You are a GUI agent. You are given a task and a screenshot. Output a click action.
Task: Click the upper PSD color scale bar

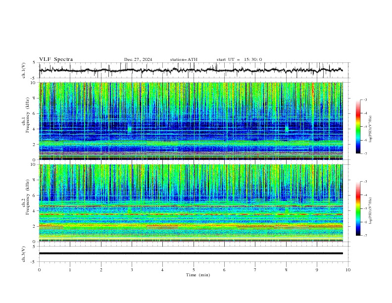click(358, 126)
